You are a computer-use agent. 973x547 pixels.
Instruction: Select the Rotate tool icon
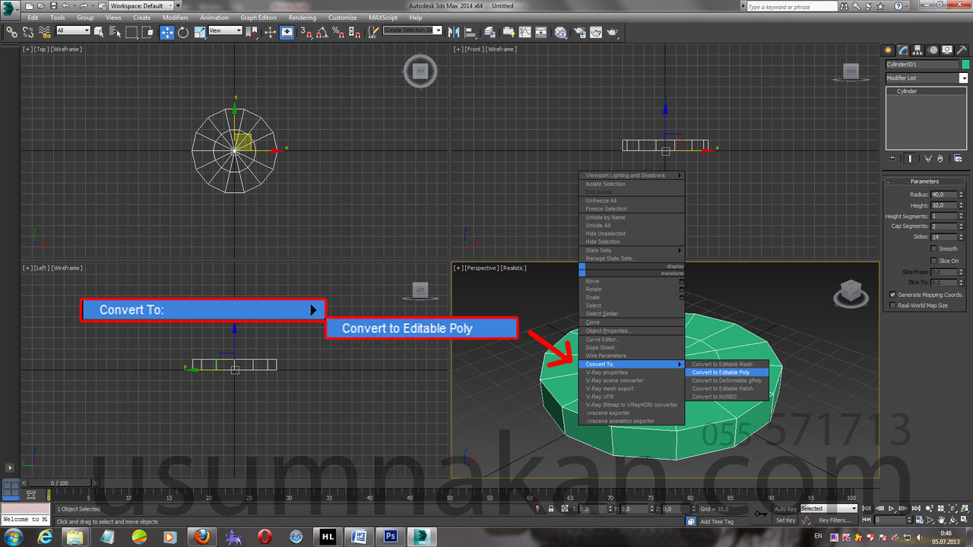183,32
